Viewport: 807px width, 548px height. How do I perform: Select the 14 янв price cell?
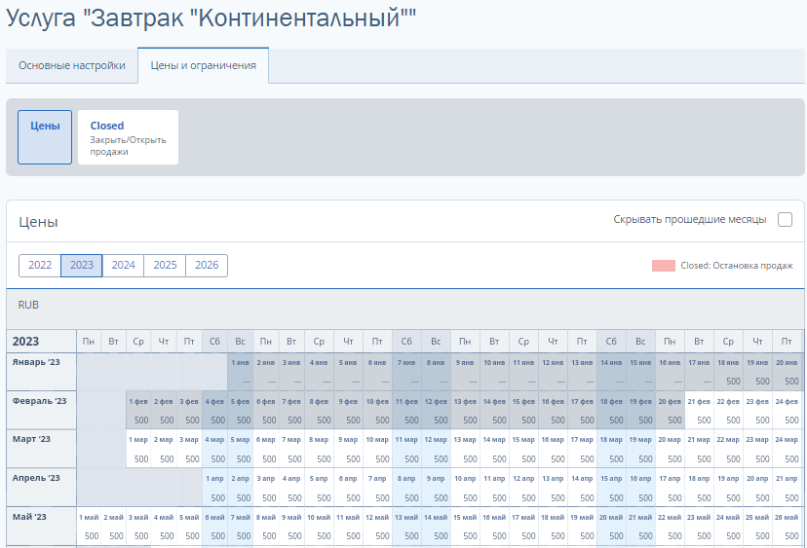[x=611, y=372]
